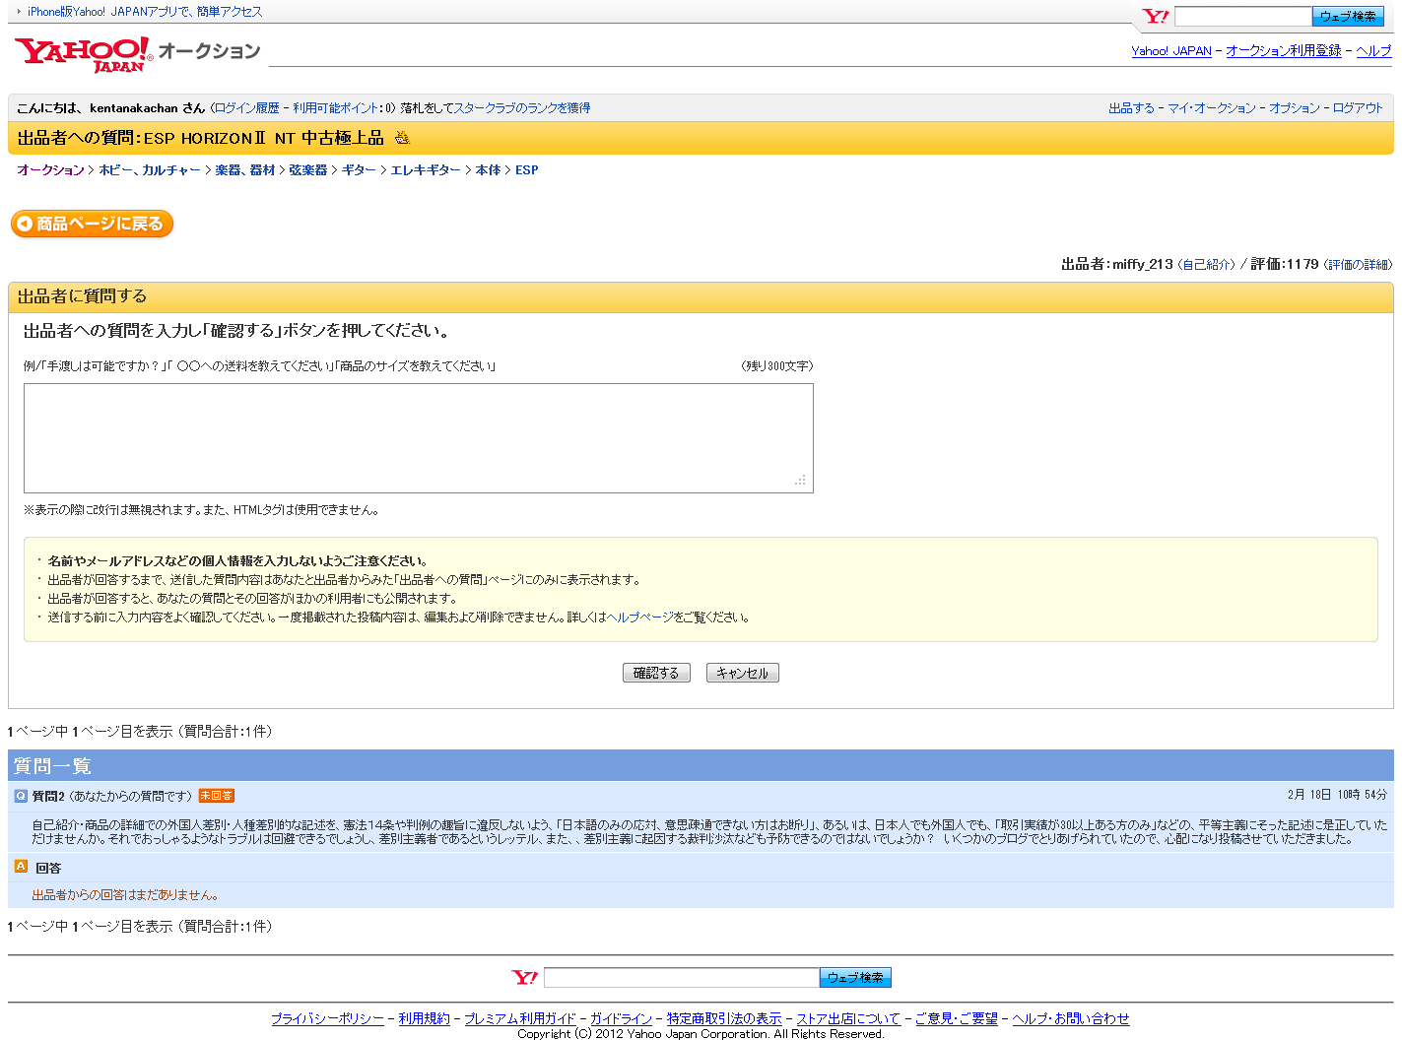This screenshot has height=1040, width=1402.
Task: Open the iPhone版Yahoo! JAPANアプリ link
Action: pyautogui.click(x=145, y=12)
